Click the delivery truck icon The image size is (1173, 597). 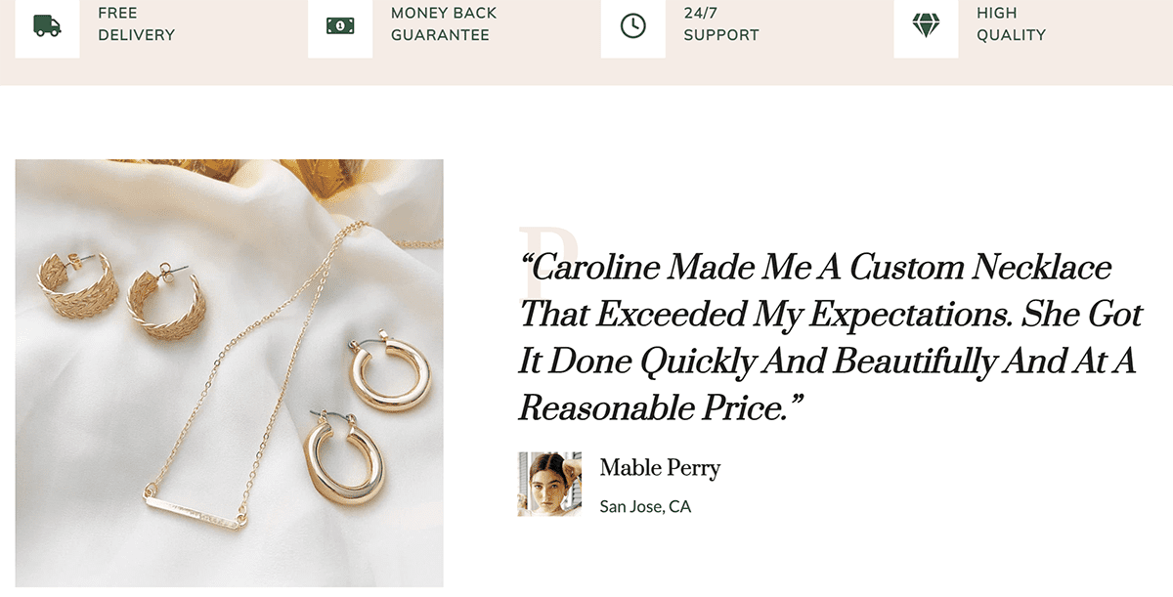click(x=47, y=25)
